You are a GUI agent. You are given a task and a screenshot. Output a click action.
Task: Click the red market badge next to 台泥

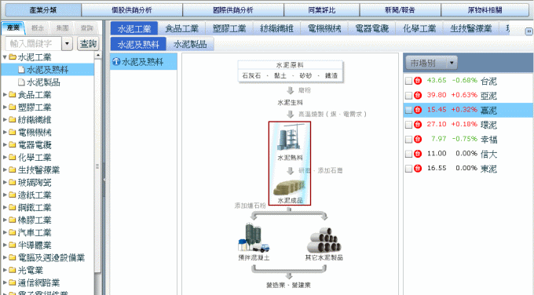click(x=418, y=81)
